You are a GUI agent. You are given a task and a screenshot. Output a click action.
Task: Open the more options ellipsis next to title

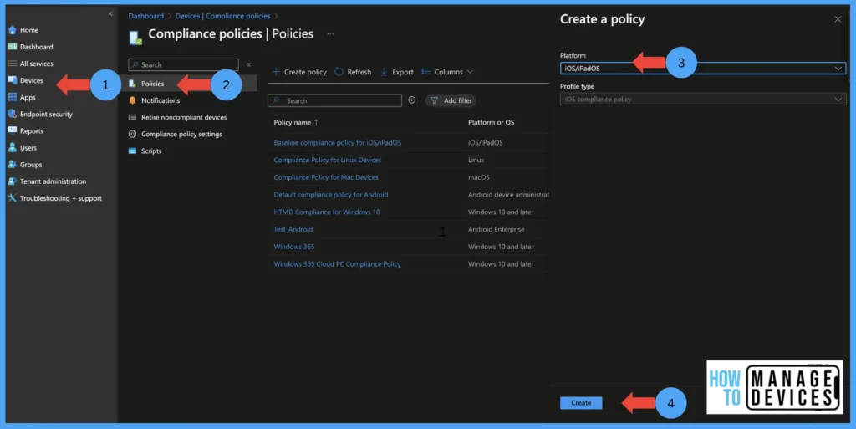330,33
